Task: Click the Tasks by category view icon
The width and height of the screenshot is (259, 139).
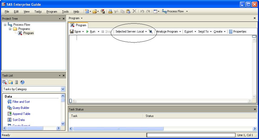Action: 4,82
